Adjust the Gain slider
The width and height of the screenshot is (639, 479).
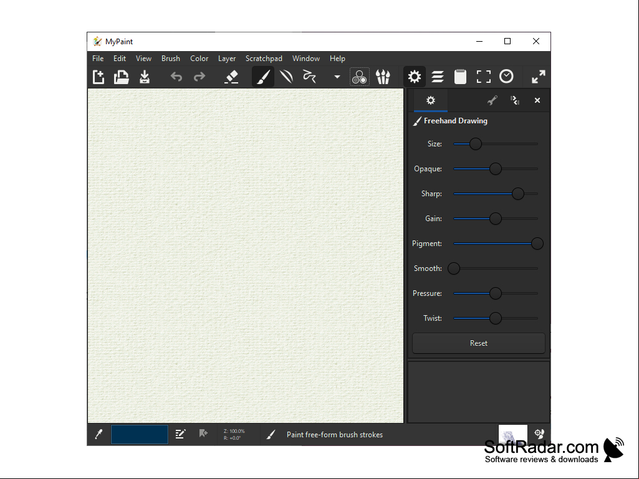coord(496,218)
